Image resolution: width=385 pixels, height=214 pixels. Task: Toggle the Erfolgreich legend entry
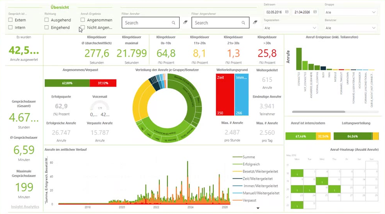tap(246, 164)
